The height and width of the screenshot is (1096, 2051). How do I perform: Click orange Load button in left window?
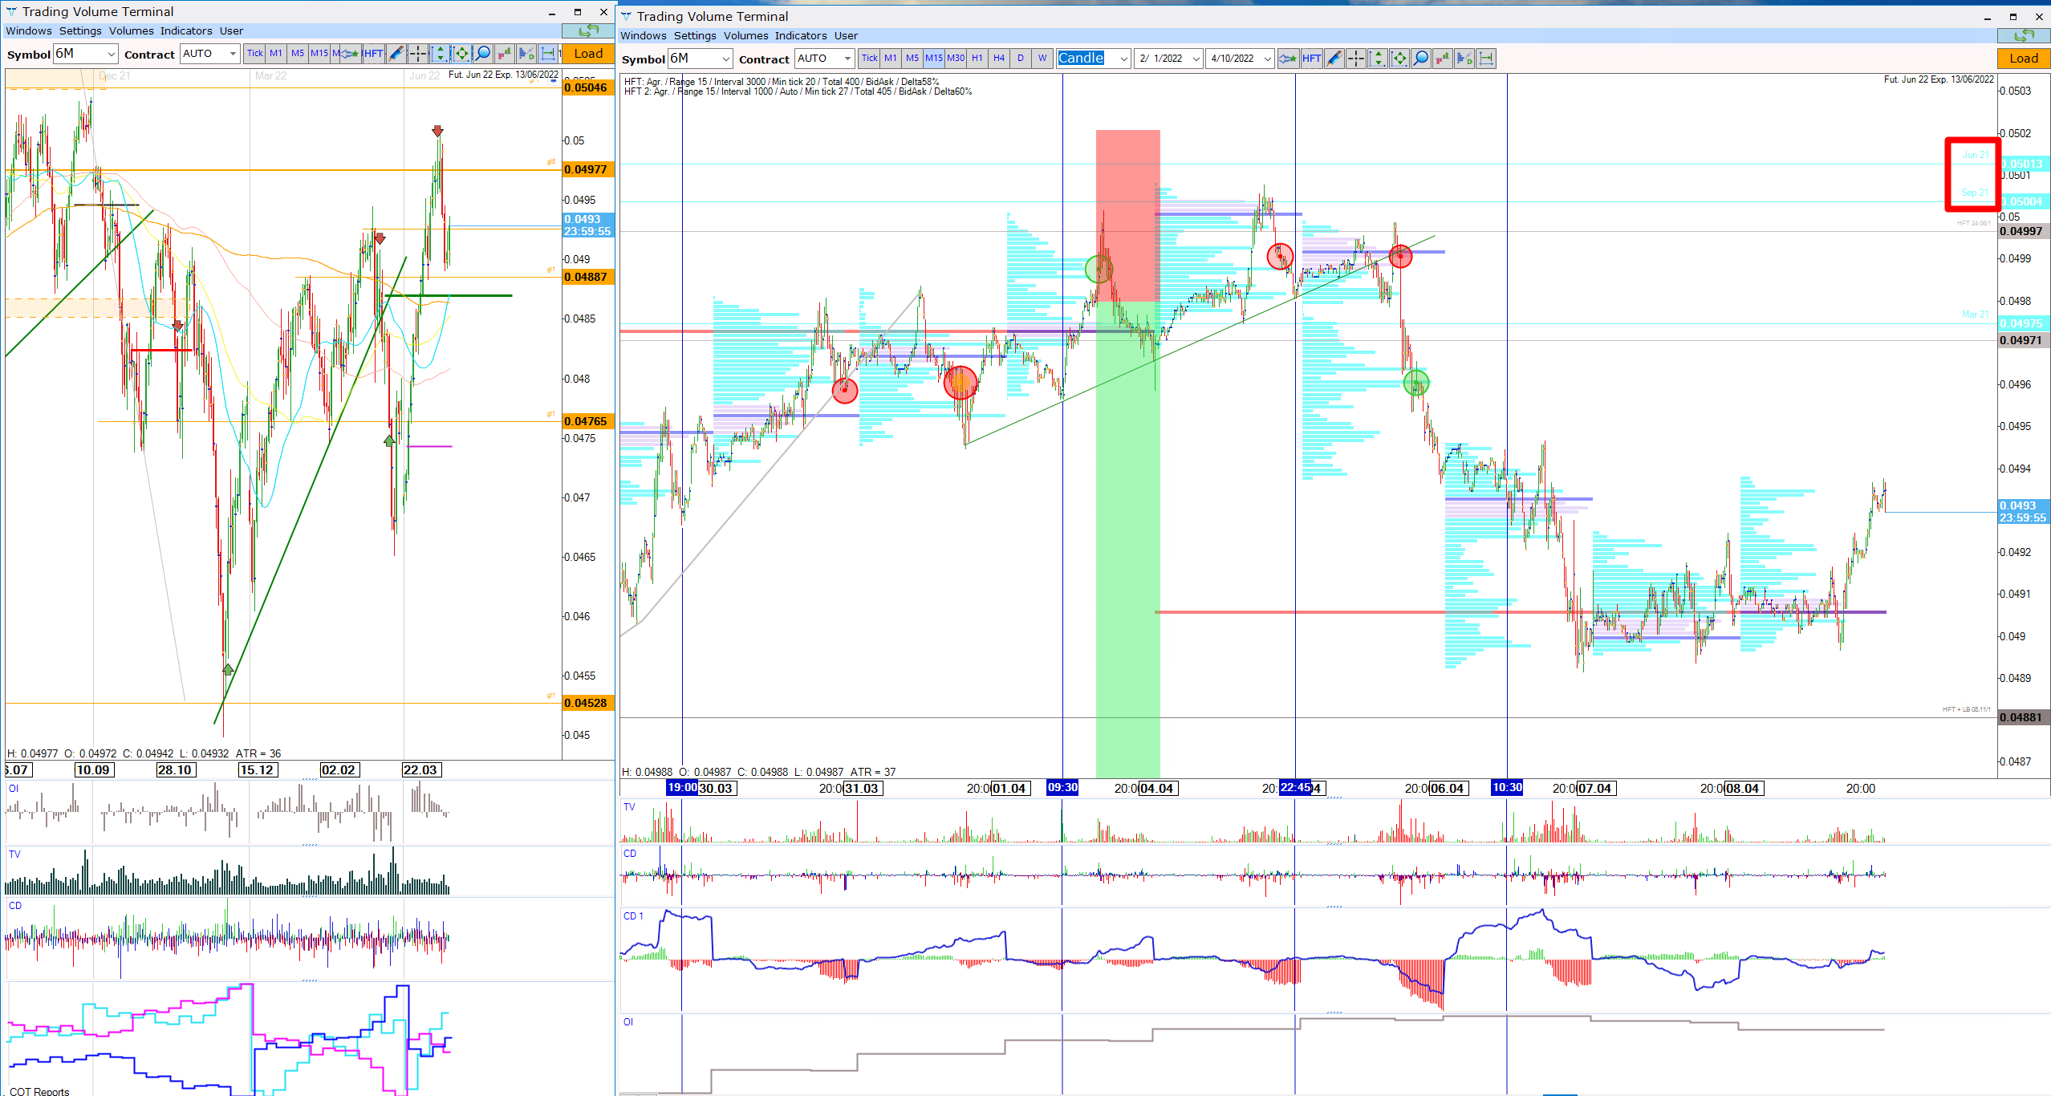coord(588,54)
